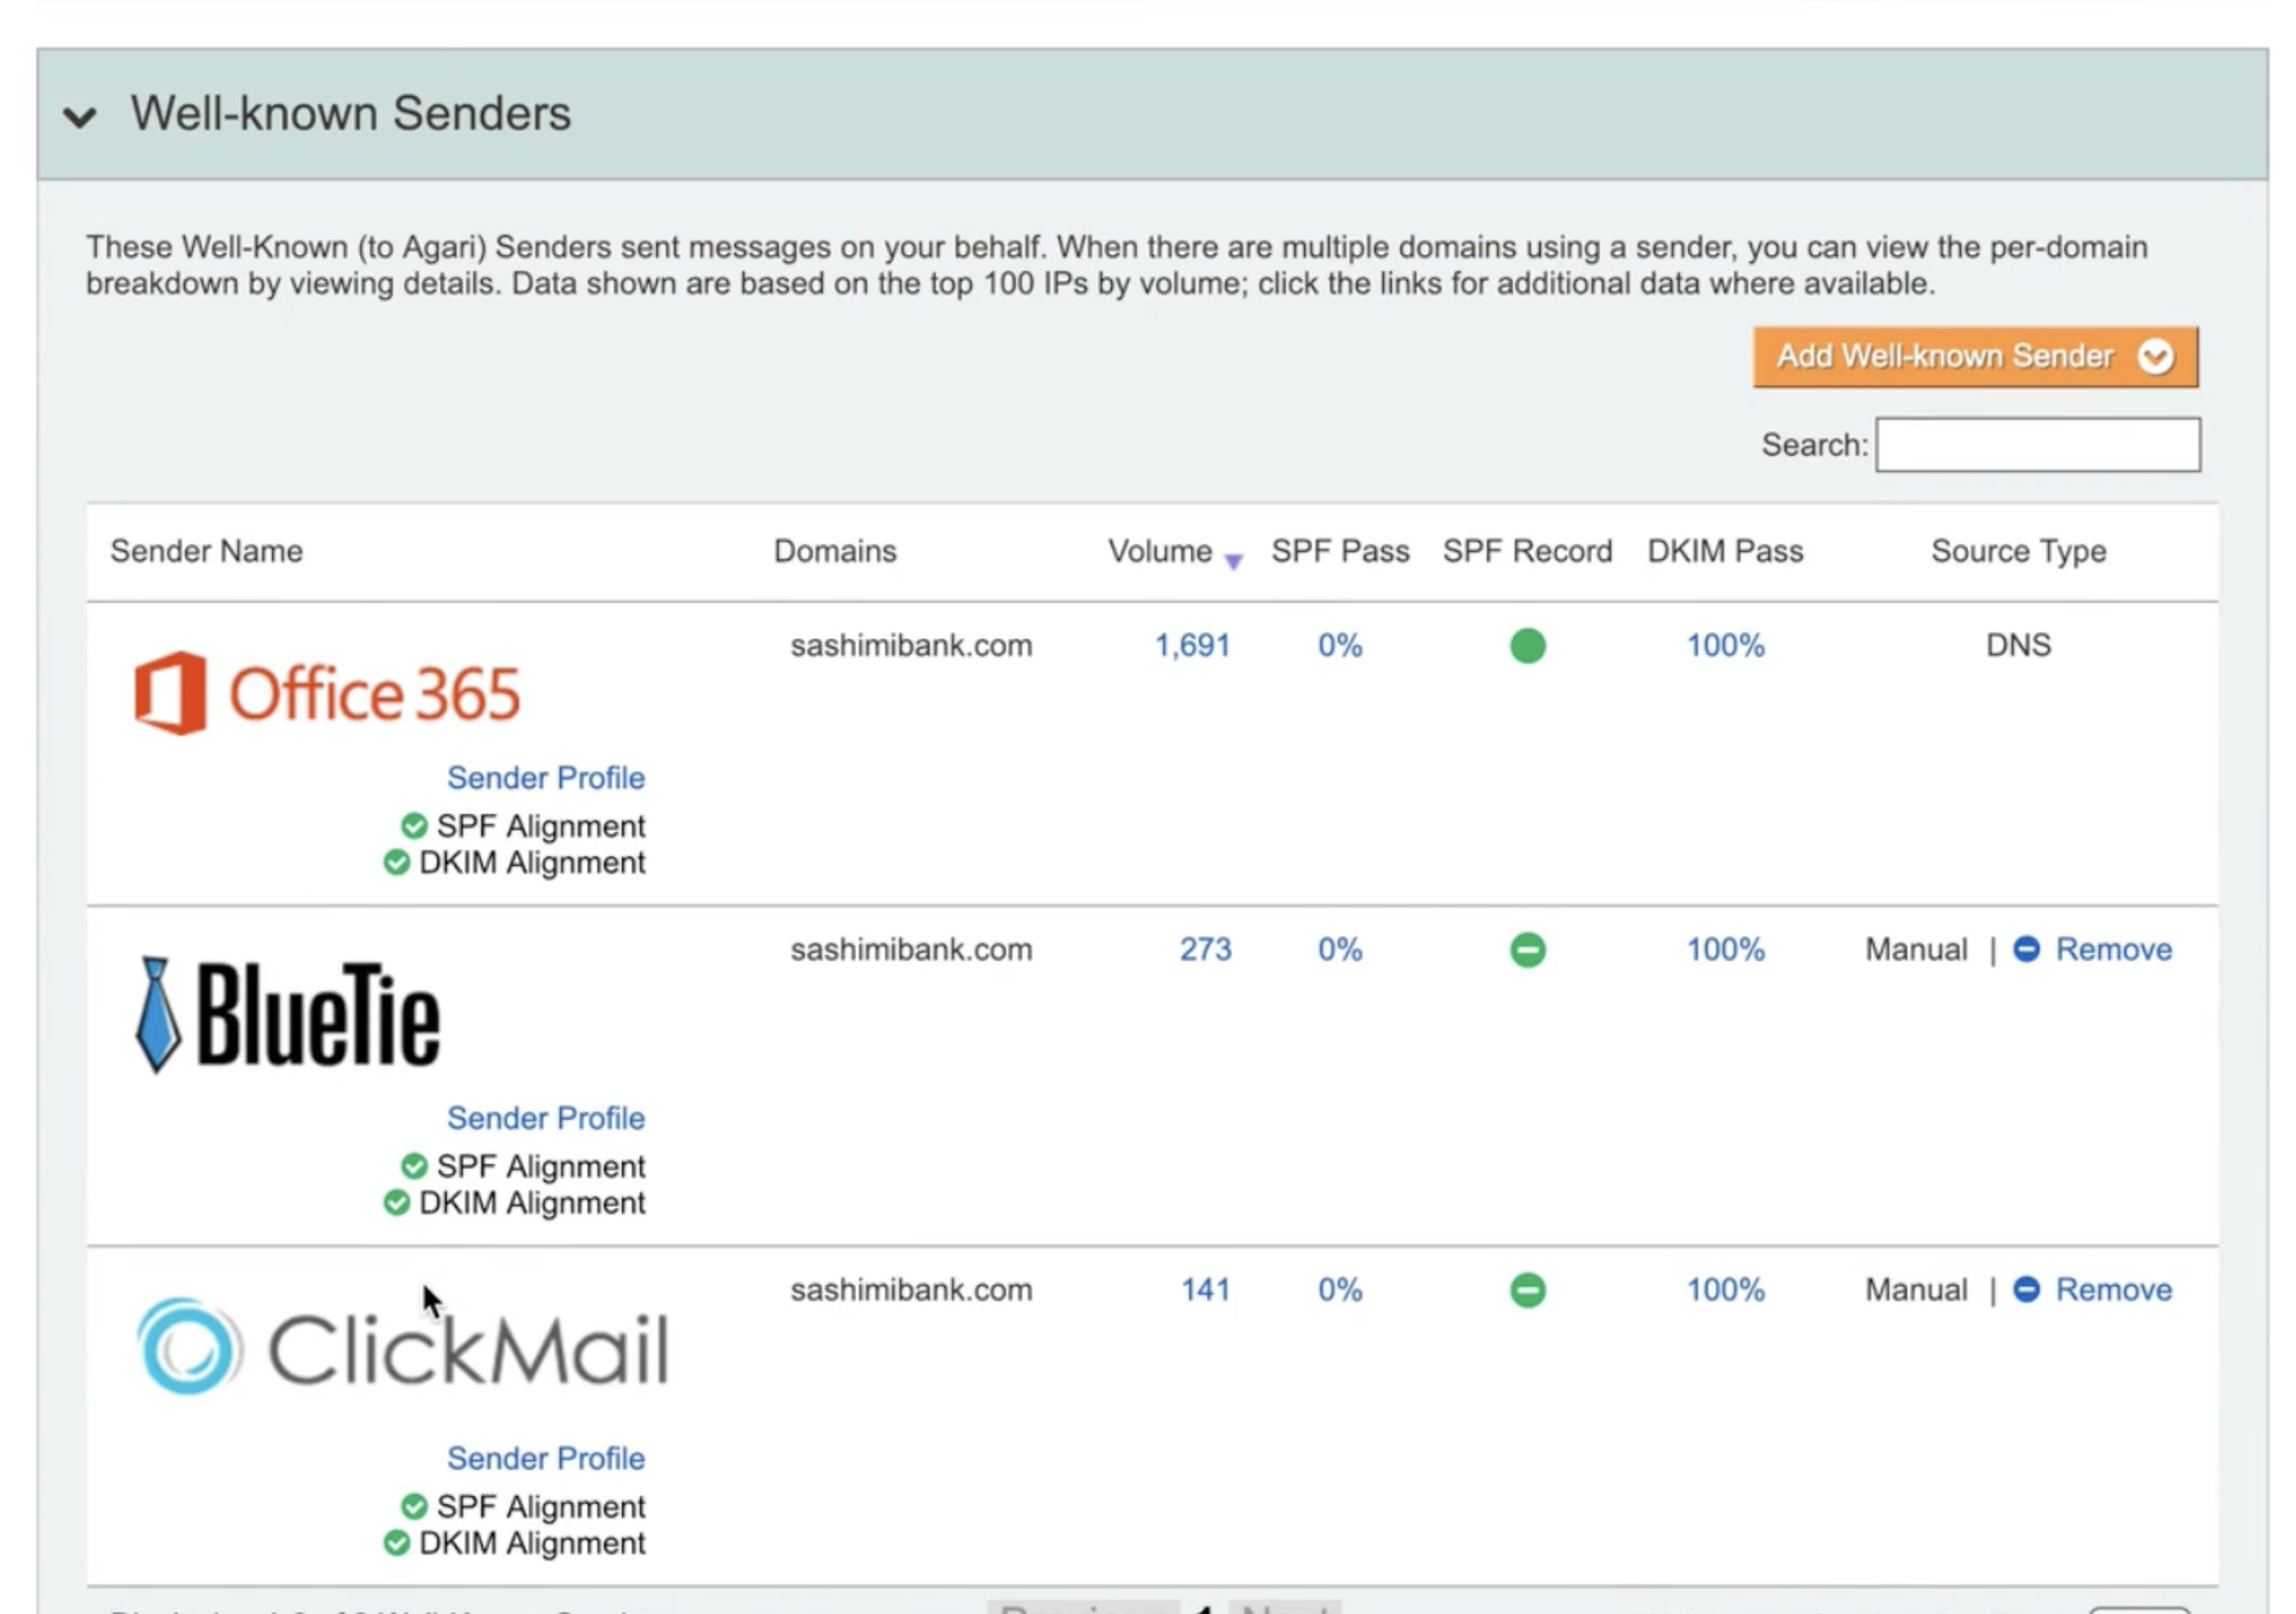Click ClickMail SPF Record status icon
The width and height of the screenshot is (2296, 1614).
point(1527,1290)
